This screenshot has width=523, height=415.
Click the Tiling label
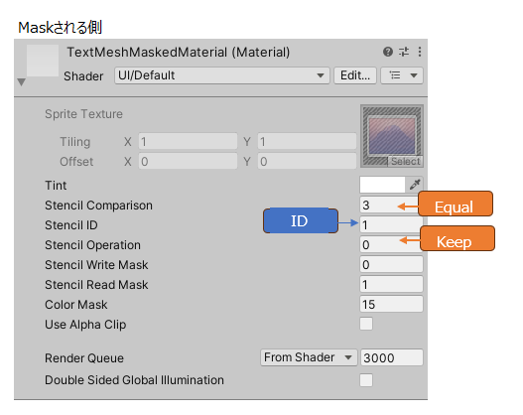75,142
